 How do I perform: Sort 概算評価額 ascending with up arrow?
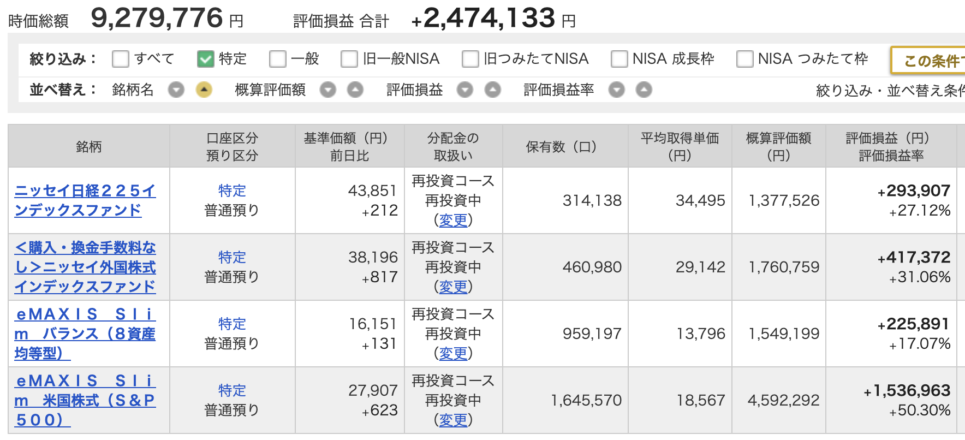coord(355,90)
